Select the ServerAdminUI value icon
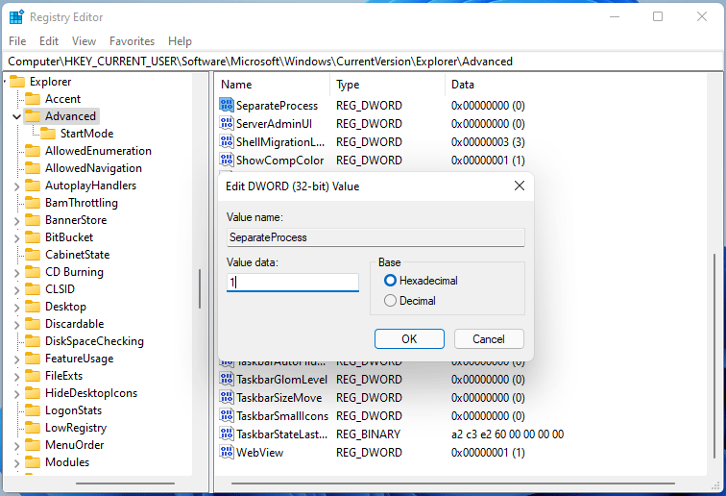The width and height of the screenshot is (726, 496). tap(227, 123)
